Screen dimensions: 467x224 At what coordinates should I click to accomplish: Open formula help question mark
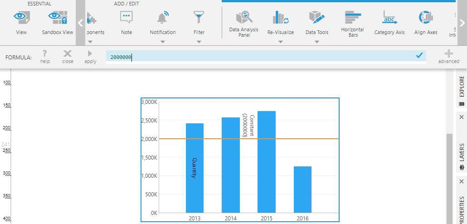45,54
